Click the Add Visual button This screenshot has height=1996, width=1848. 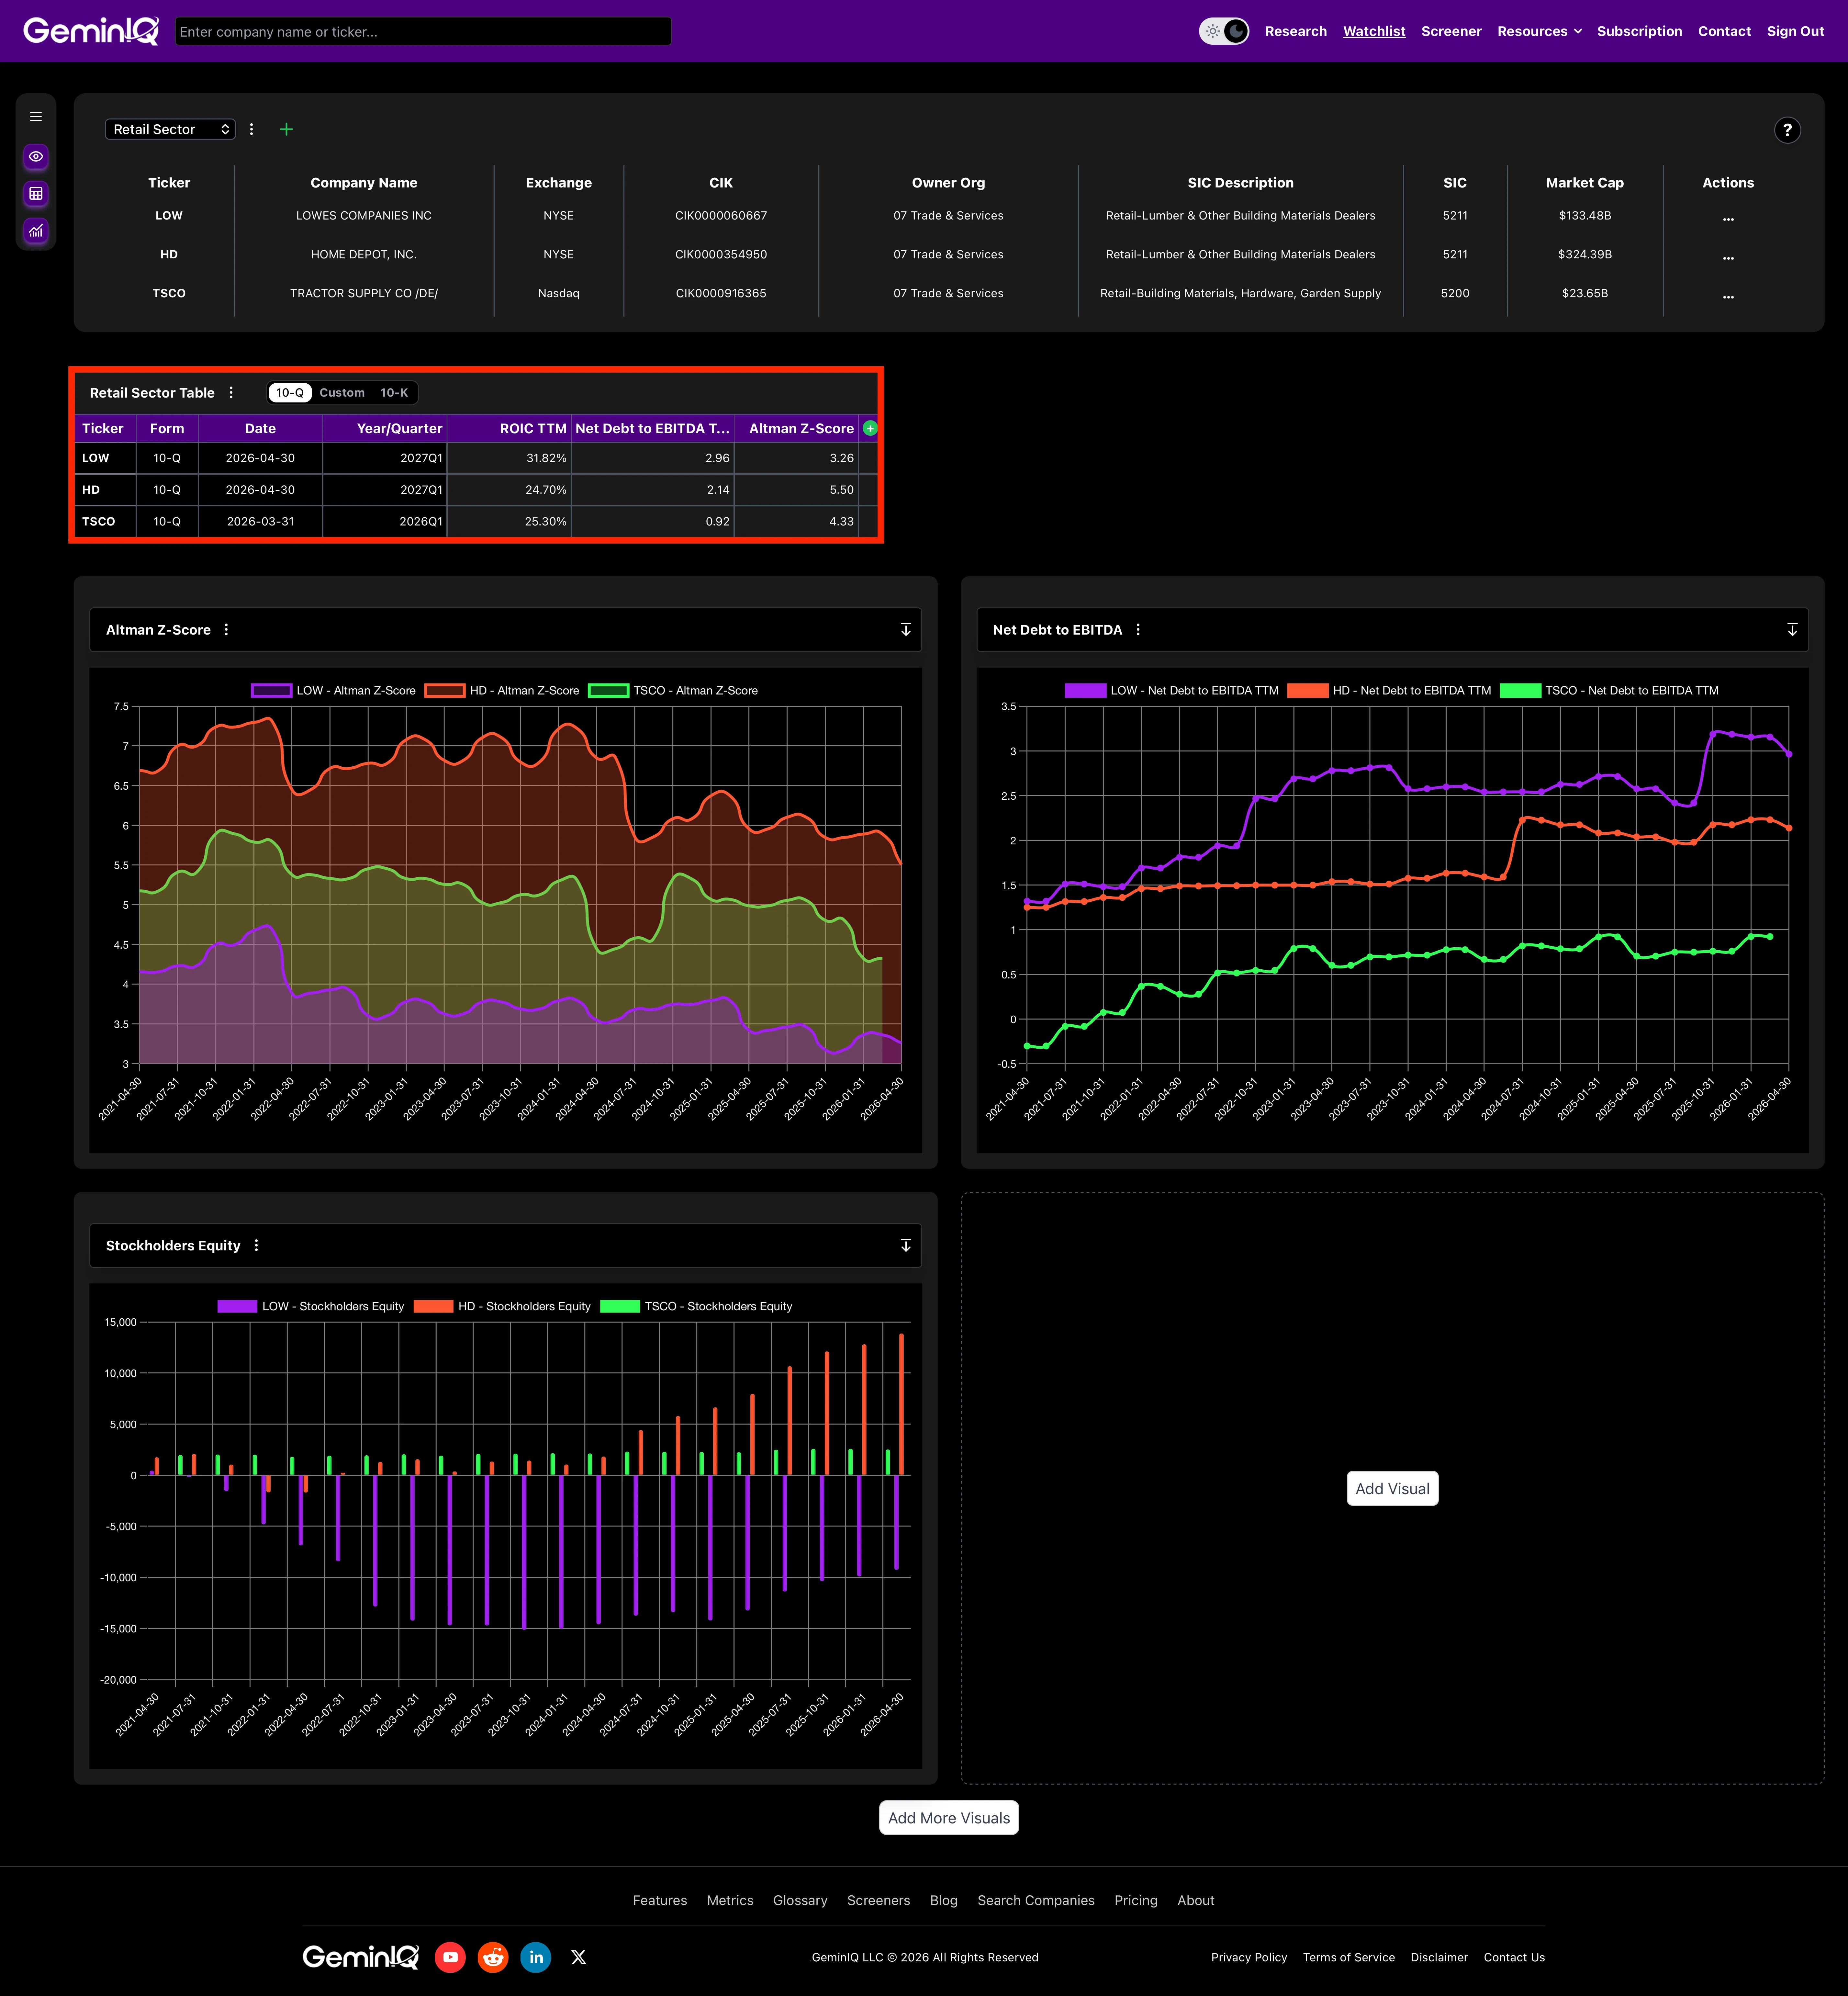pos(1392,1488)
